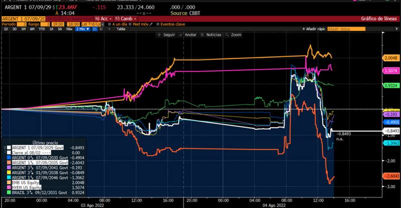Activate the Zoom magnifier tool

[234, 35]
